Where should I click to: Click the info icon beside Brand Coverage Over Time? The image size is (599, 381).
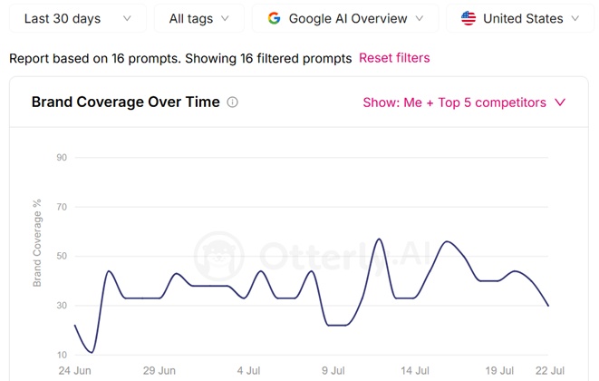pyautogui.click(x=232, y=103)
